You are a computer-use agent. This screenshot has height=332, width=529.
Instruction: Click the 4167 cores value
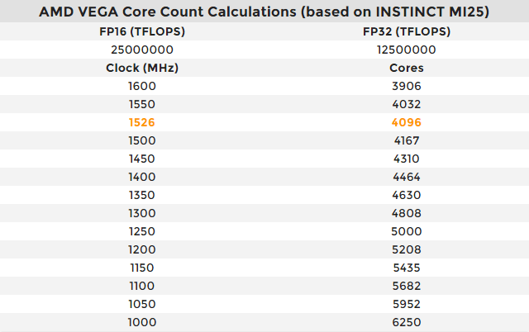(x=406, y=140)
